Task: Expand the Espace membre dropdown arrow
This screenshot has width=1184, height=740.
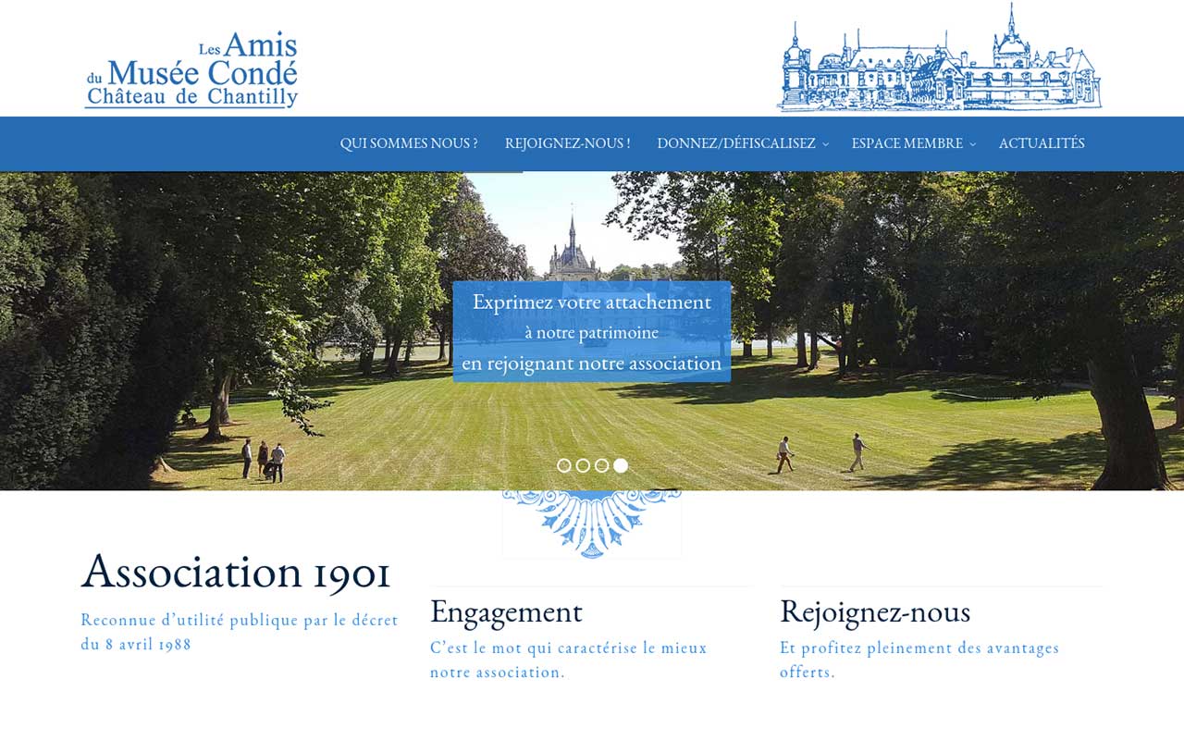Action: pos(972,144)
